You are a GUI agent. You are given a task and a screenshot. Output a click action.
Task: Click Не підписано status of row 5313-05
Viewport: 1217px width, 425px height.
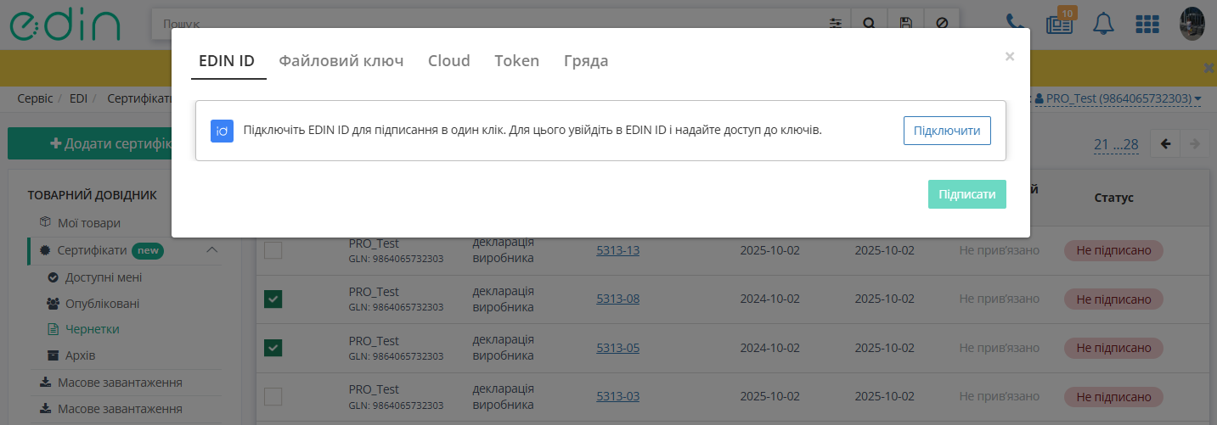pyautogui.click(x=1113, y=348)
